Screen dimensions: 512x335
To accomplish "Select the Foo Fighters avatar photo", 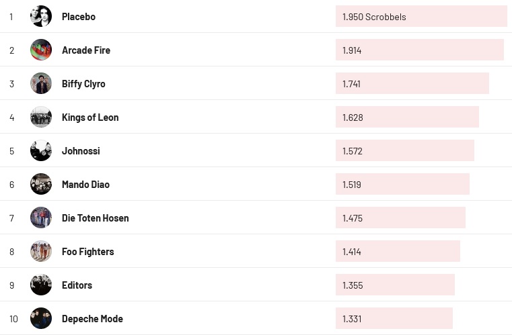I will click(x=41, y=251).
